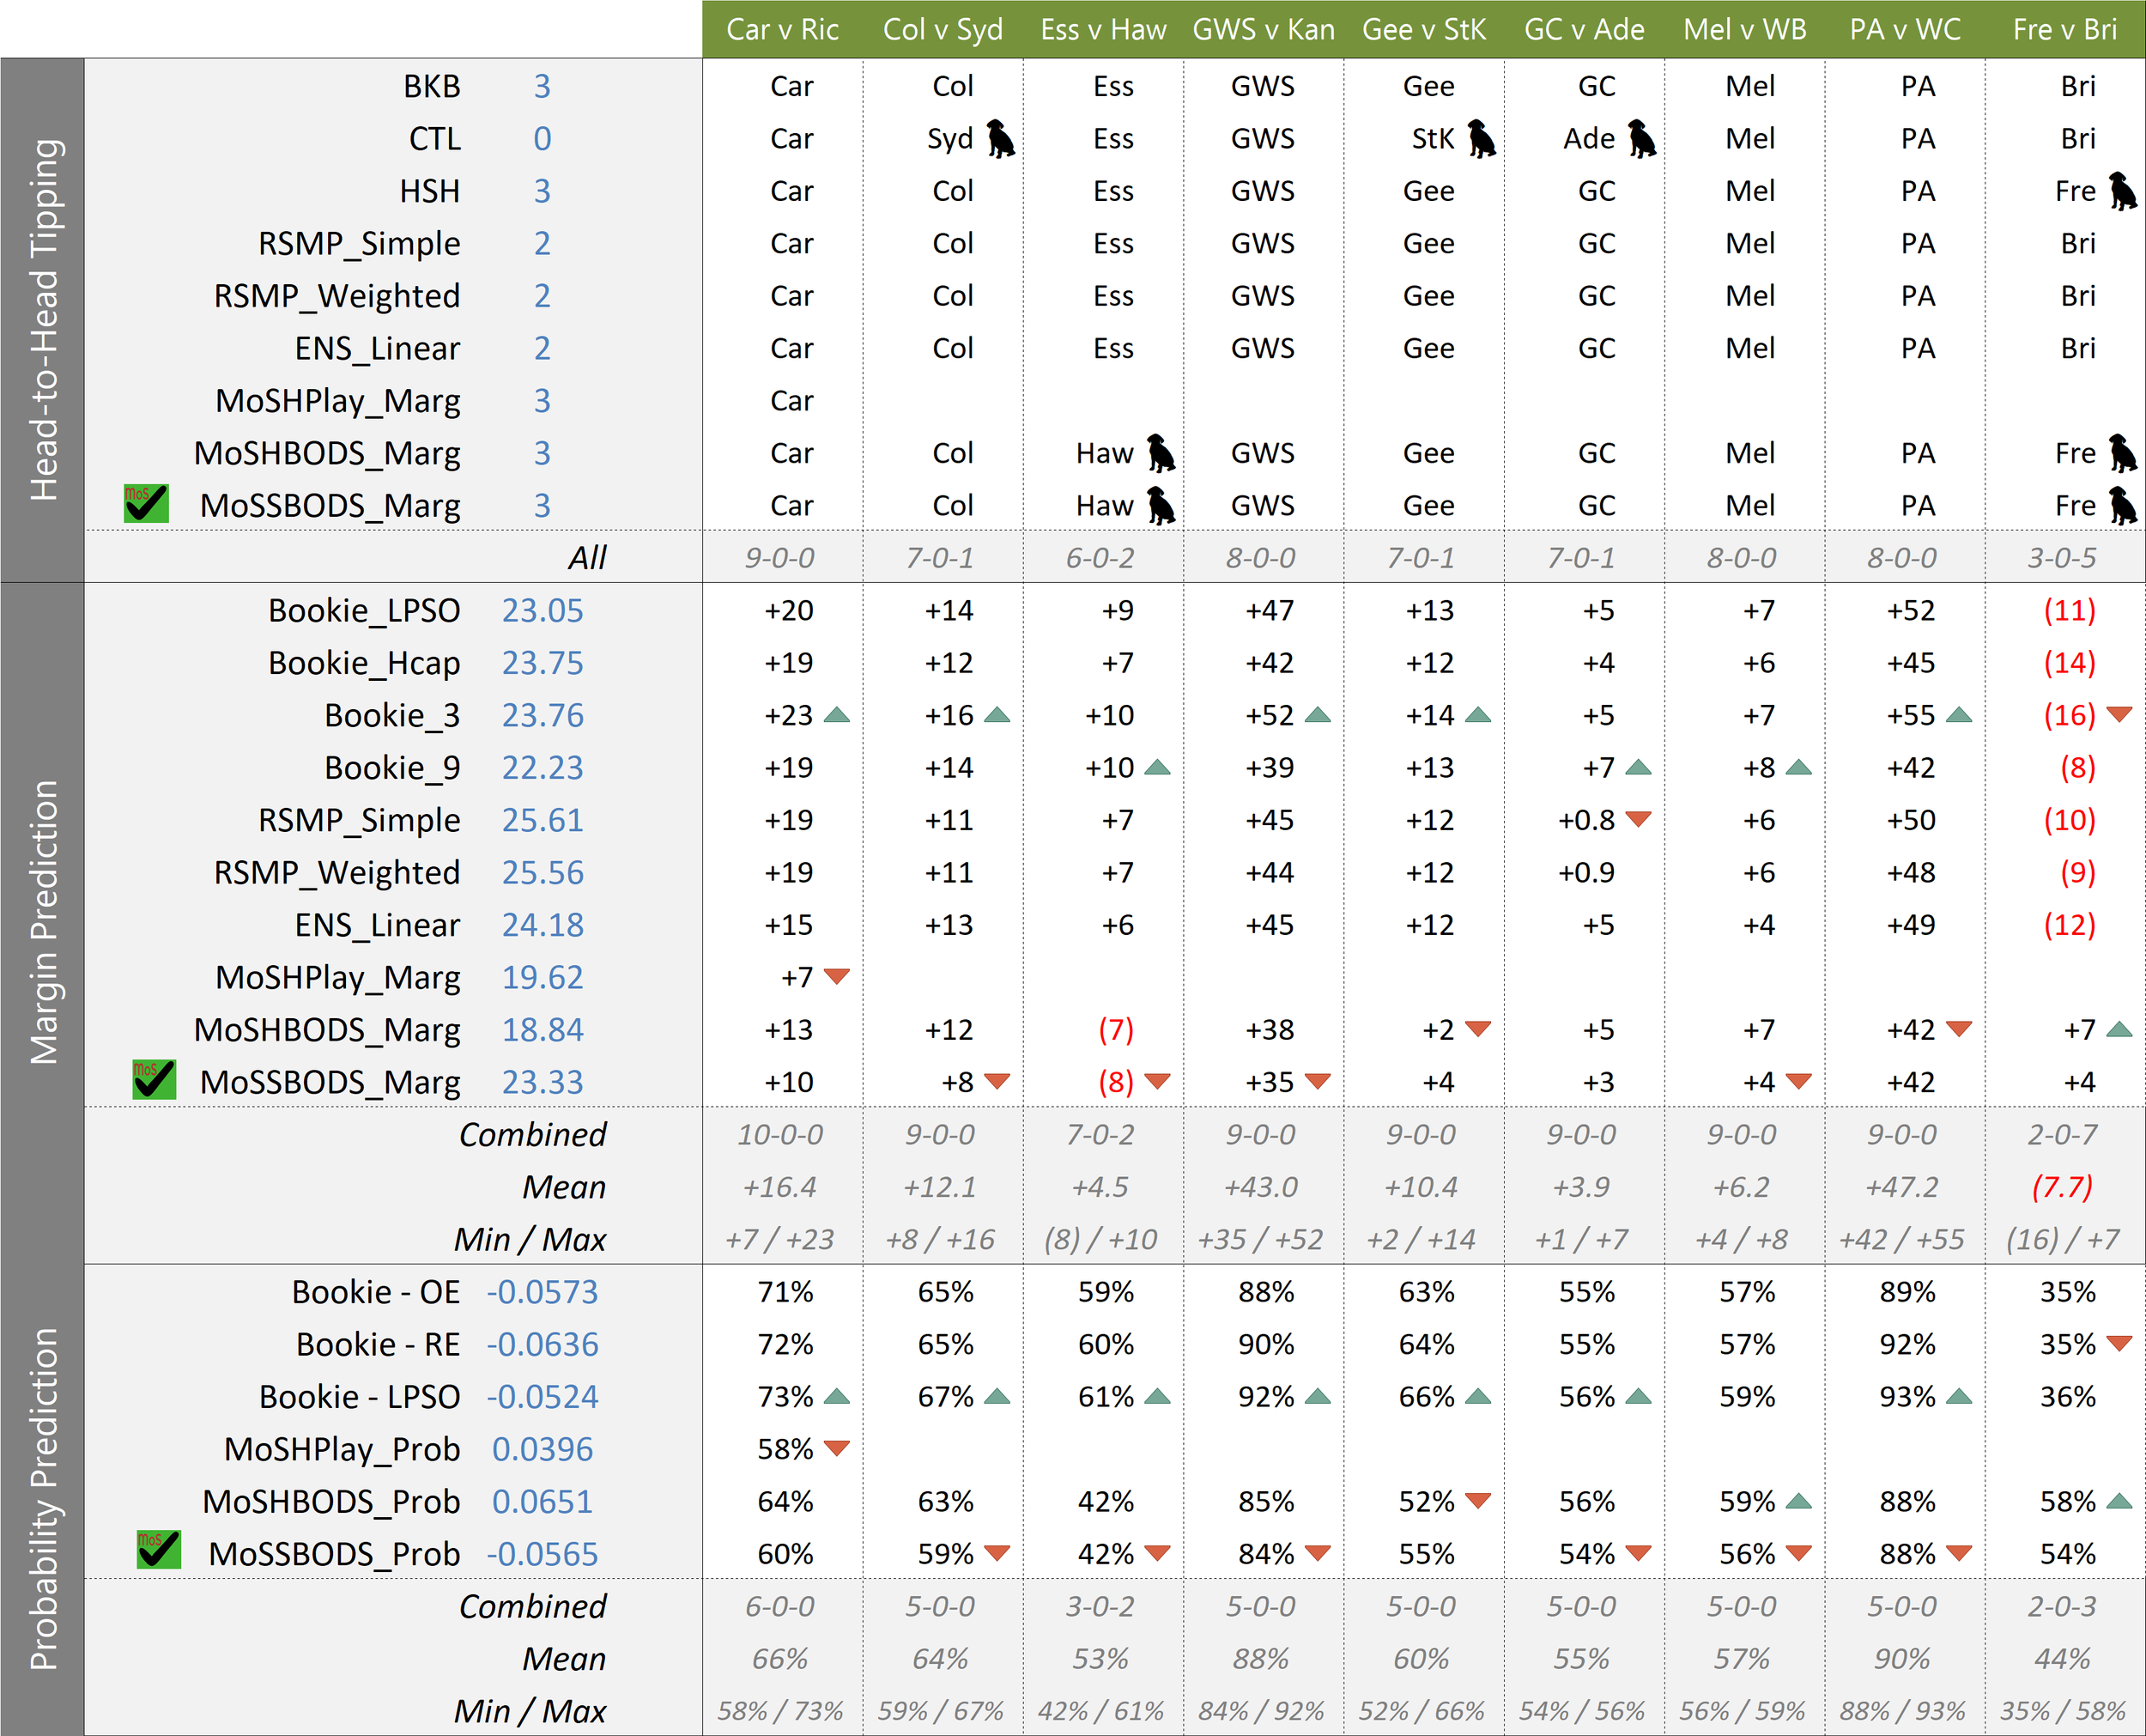Image resolution: width=2146 pixels, height=1736 pixels.
Task: Click up triangle next to Bookie - LPSO 92%
Action: [1319, 1396]
